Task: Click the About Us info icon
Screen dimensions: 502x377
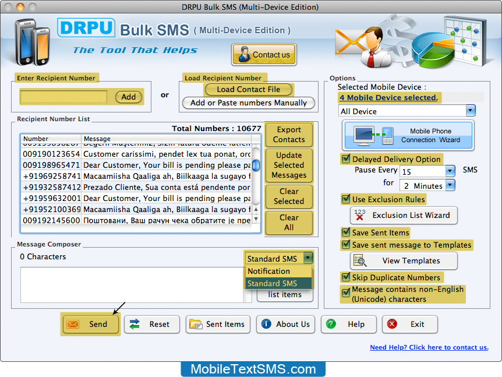Action: (x=267, y=324)
